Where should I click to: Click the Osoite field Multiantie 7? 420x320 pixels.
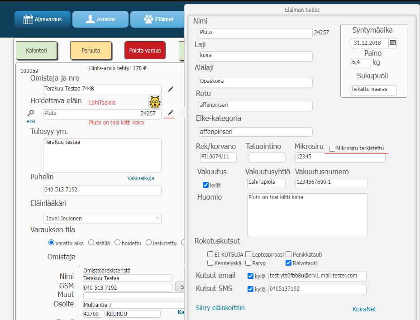coord(134,305)
